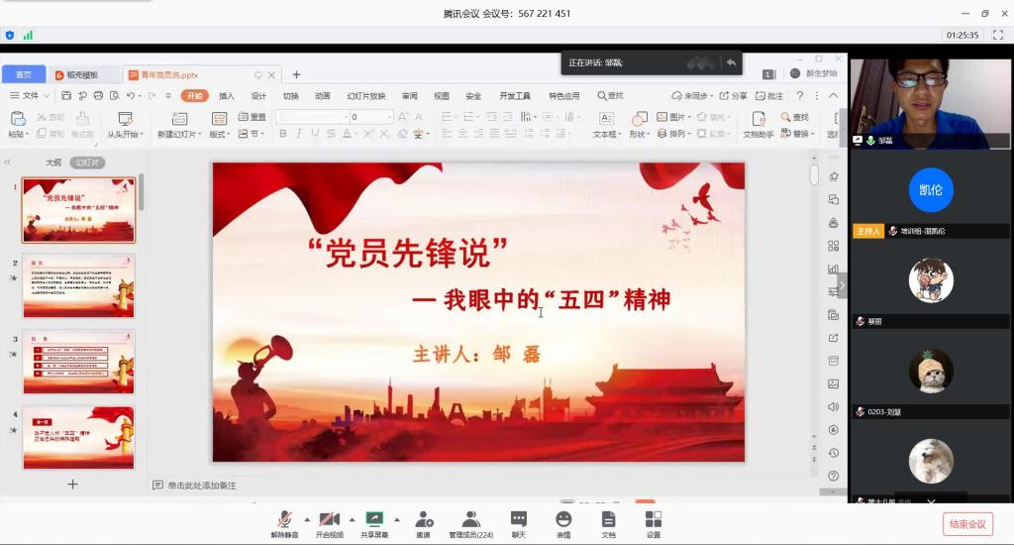Open the 表情 emoji reactions
This screenshot has height=545, width=1014.
coord(563,521)
